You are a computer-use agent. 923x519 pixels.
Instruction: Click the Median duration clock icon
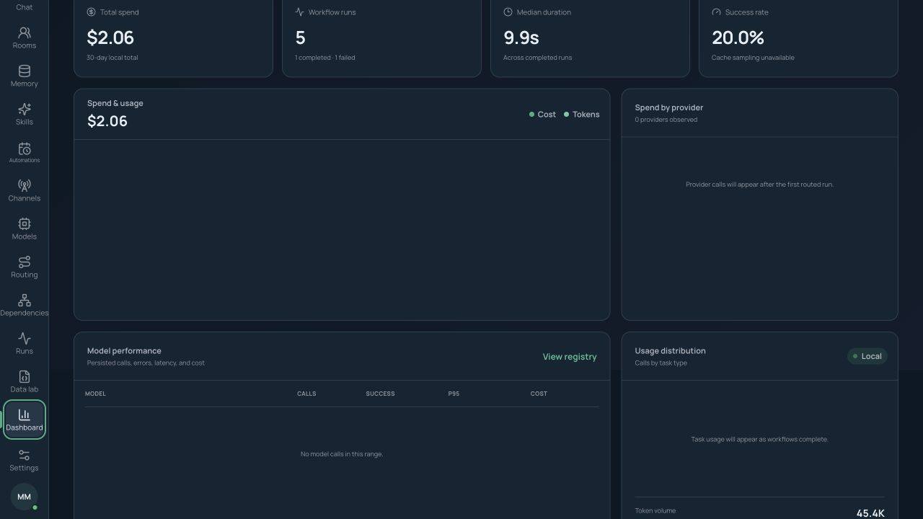[508, 12]
